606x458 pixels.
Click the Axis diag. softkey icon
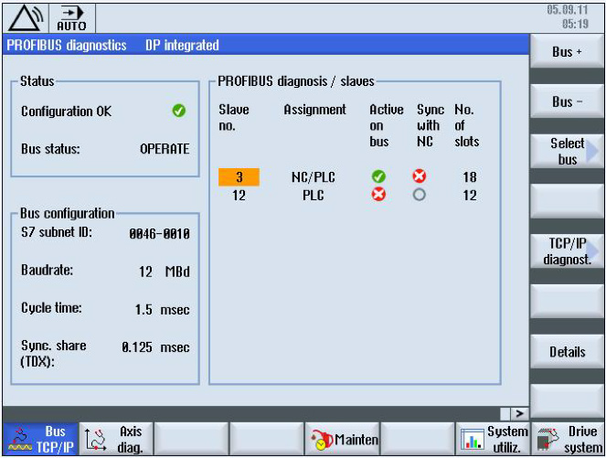click(95, 441)
